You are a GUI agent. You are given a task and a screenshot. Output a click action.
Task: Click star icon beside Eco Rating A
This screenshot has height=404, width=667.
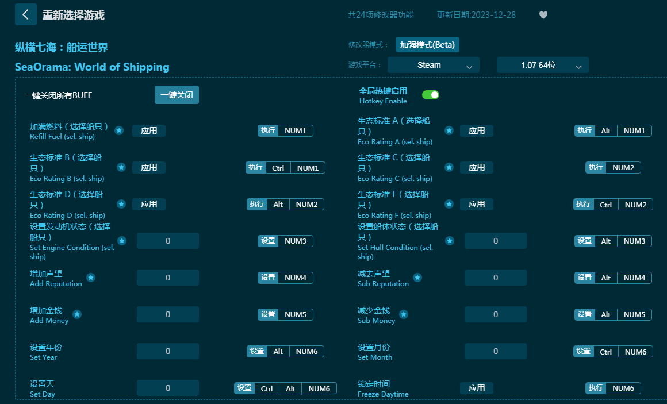pyautogui.click(x=449, y=130)
